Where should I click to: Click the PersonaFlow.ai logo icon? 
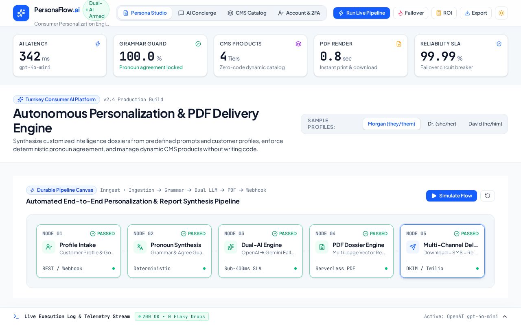[x=21, y=13]
